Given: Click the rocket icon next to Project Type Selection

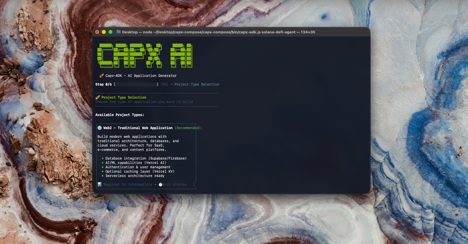Looking at the screenshot, I should pos(98,97).
